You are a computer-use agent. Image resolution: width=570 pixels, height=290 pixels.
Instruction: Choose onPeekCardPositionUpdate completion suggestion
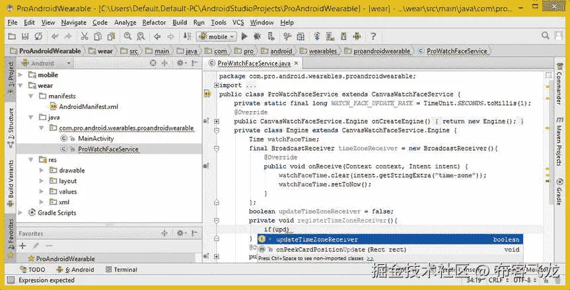[x=390, y=250]
